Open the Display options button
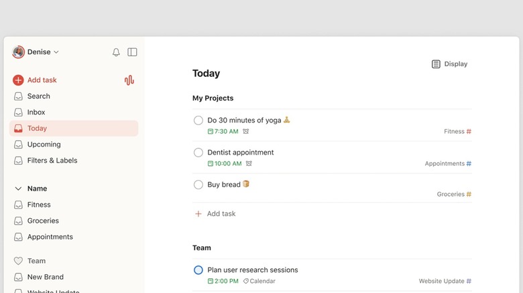 coord(449,64)
